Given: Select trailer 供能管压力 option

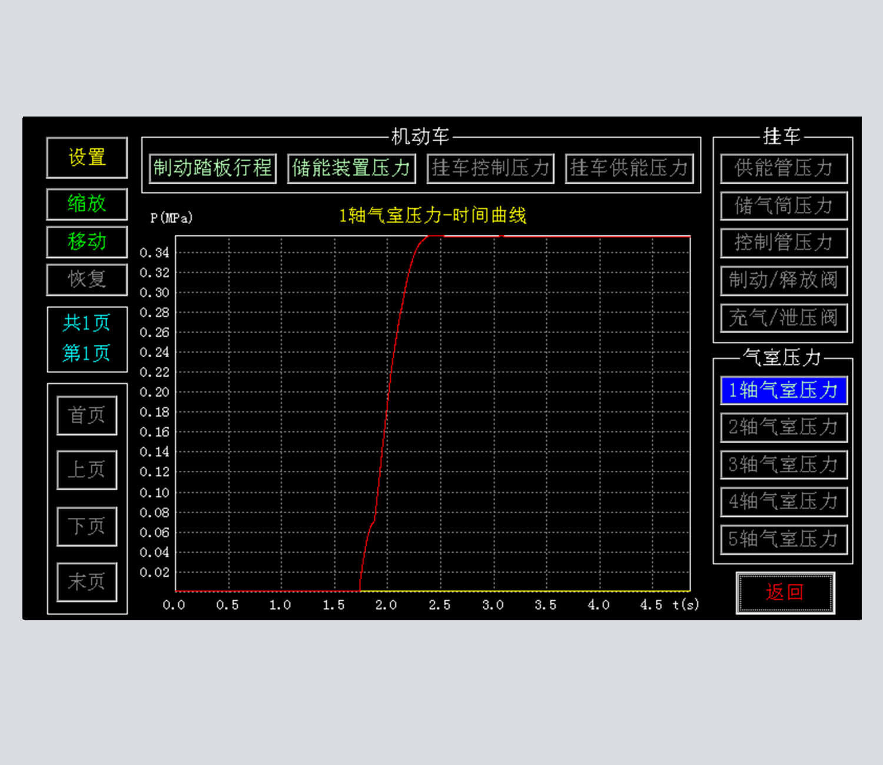Looking at the screenshot, I should 784,168.
